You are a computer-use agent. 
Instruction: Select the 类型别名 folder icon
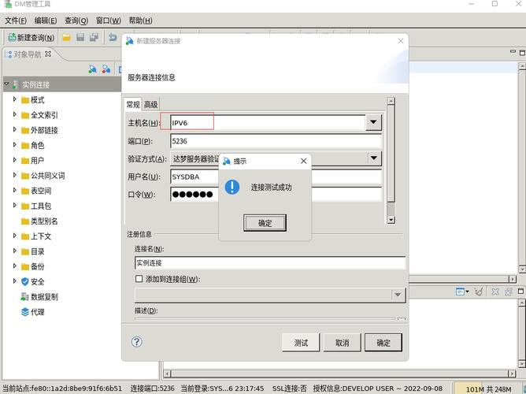point(25,221)
